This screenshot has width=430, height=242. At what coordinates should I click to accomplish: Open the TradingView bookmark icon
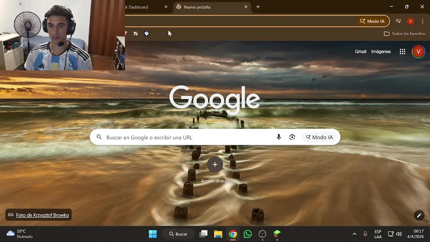tap(136, 34)
